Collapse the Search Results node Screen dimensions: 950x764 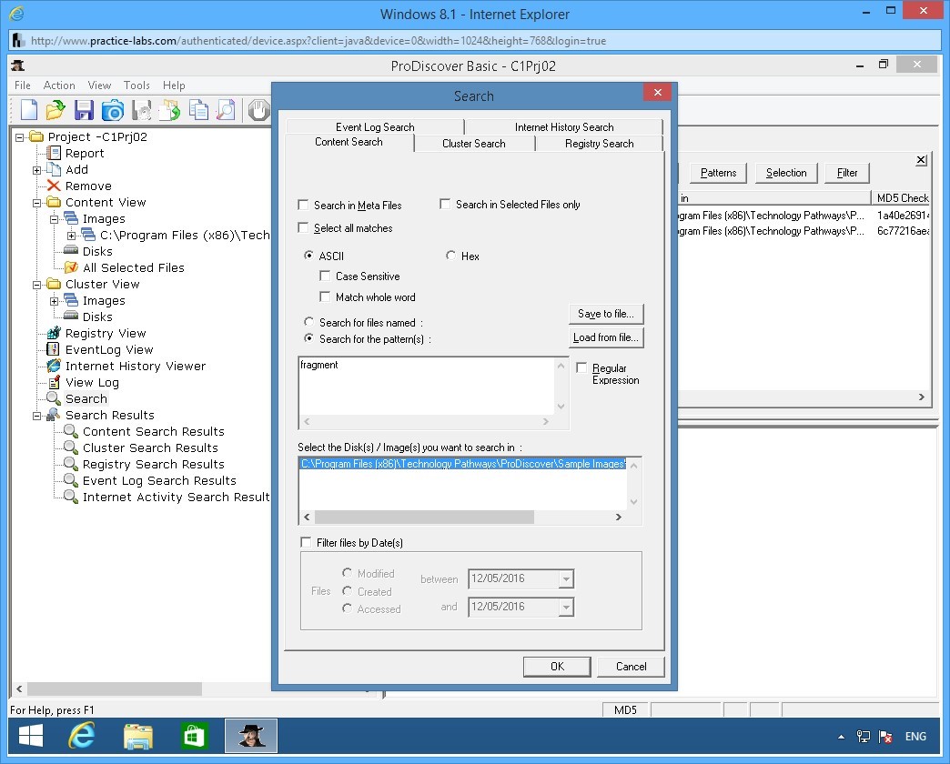[37, 416]
